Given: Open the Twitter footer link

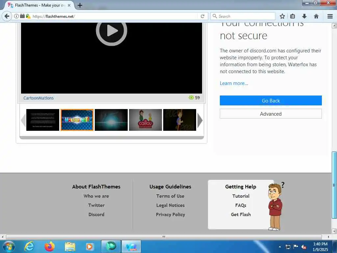Looking at the screenshot, I should (x=96, y=205).
